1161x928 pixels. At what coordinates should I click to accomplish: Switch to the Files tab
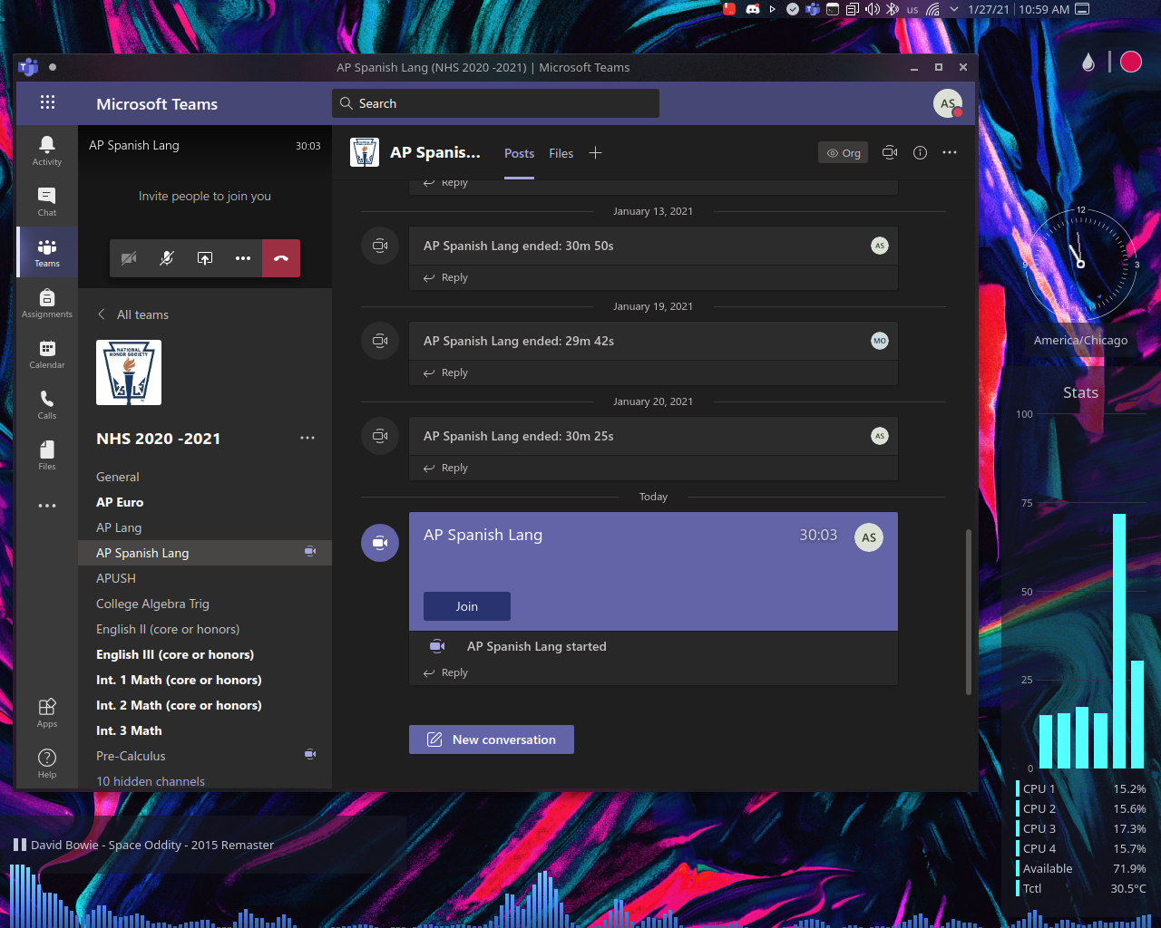coord(561,153)
